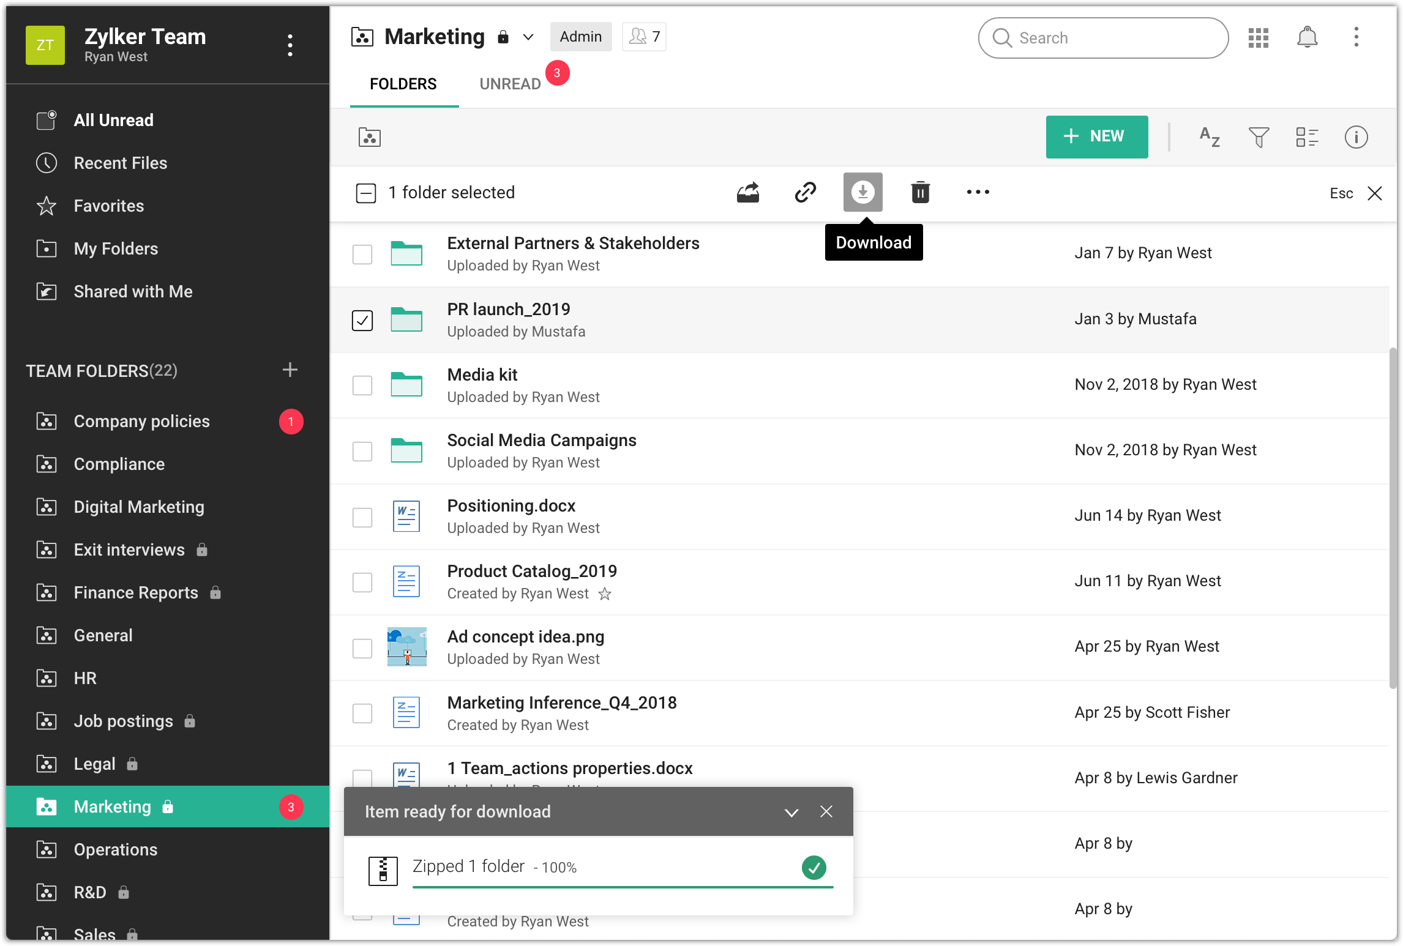The height and width of the screenshot is (946, 1403).
Task: Open more actions ellipsis in selection bar
Action: pos(978,192)
